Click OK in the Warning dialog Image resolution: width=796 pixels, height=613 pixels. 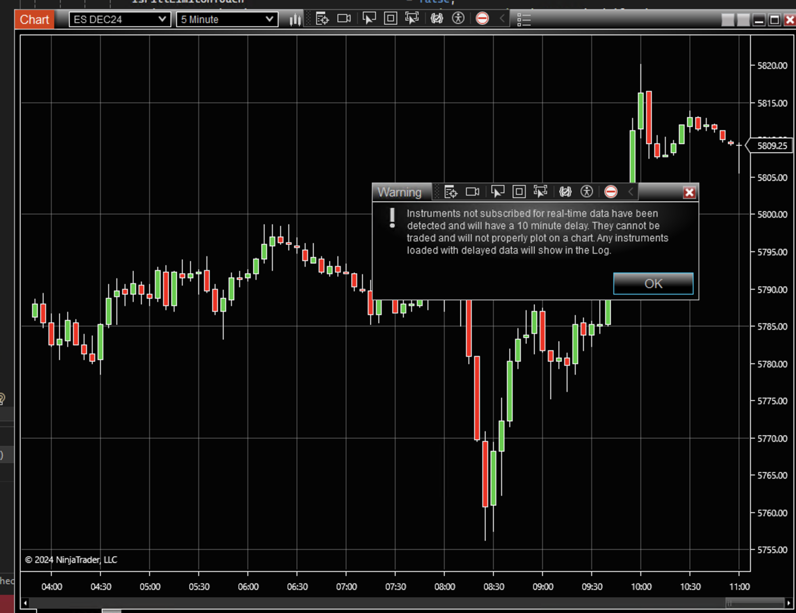click(x=653, y=284)
